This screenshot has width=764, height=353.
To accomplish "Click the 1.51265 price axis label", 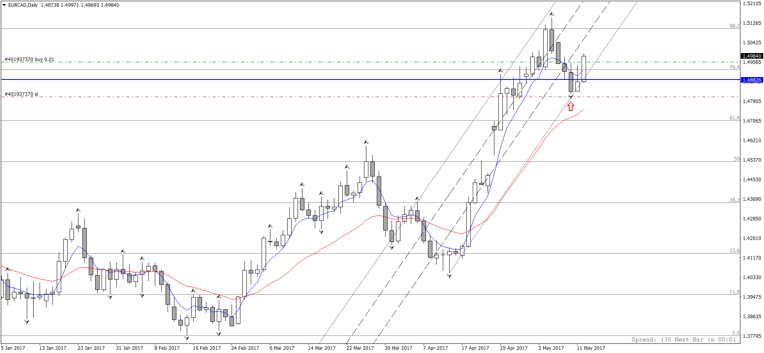I will tap(752, 23).
